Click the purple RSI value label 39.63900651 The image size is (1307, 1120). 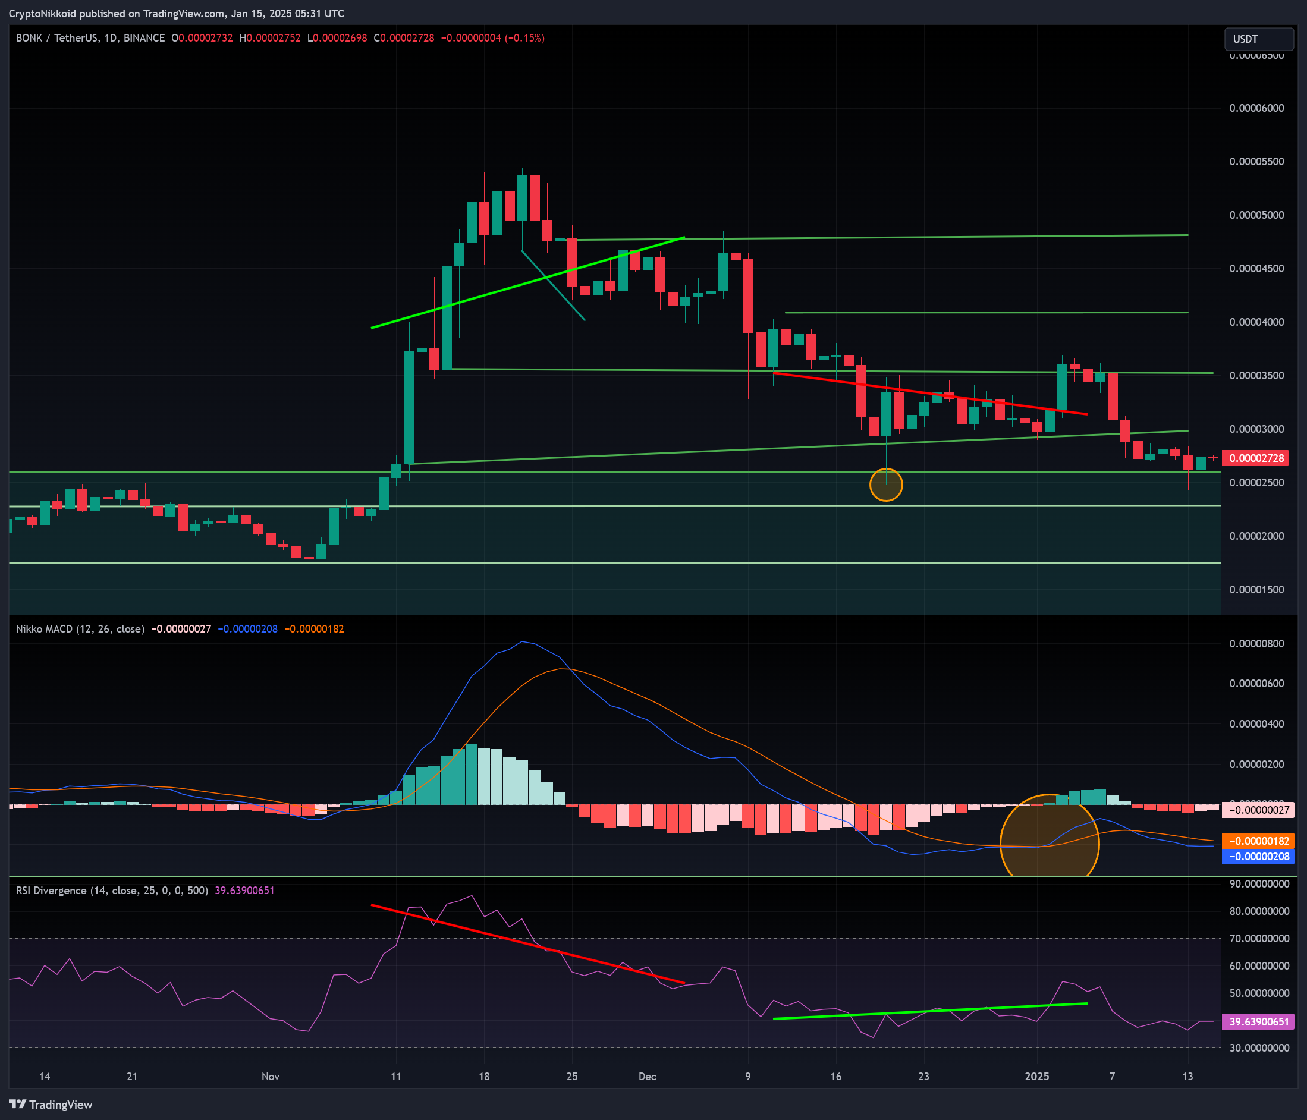click(x=1258, y=1022)
